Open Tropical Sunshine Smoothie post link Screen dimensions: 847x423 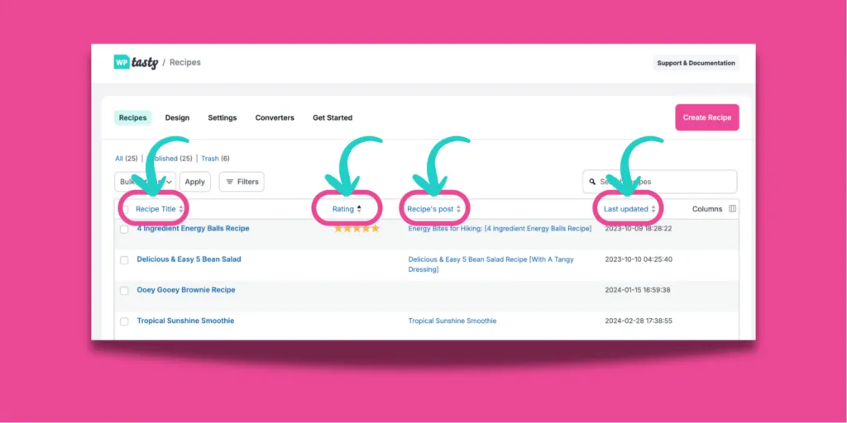(x=452, y=321)
